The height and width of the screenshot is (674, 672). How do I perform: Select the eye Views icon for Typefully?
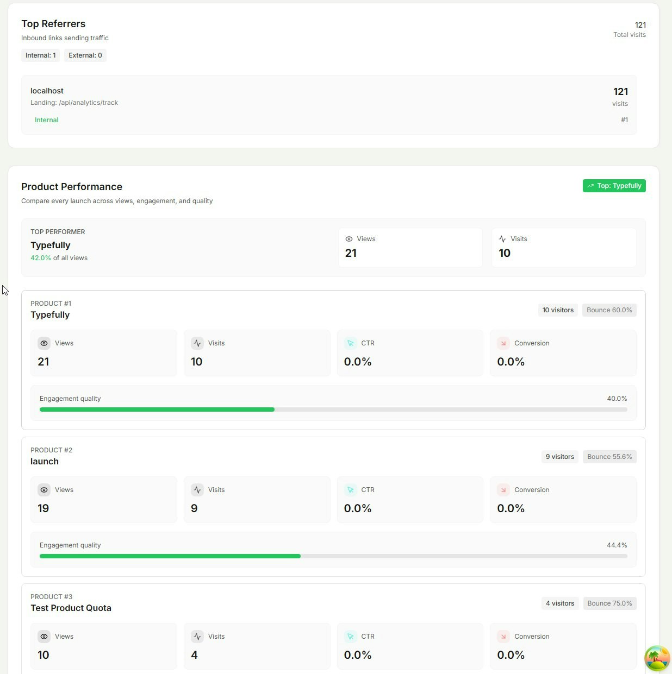coord(44,343)
